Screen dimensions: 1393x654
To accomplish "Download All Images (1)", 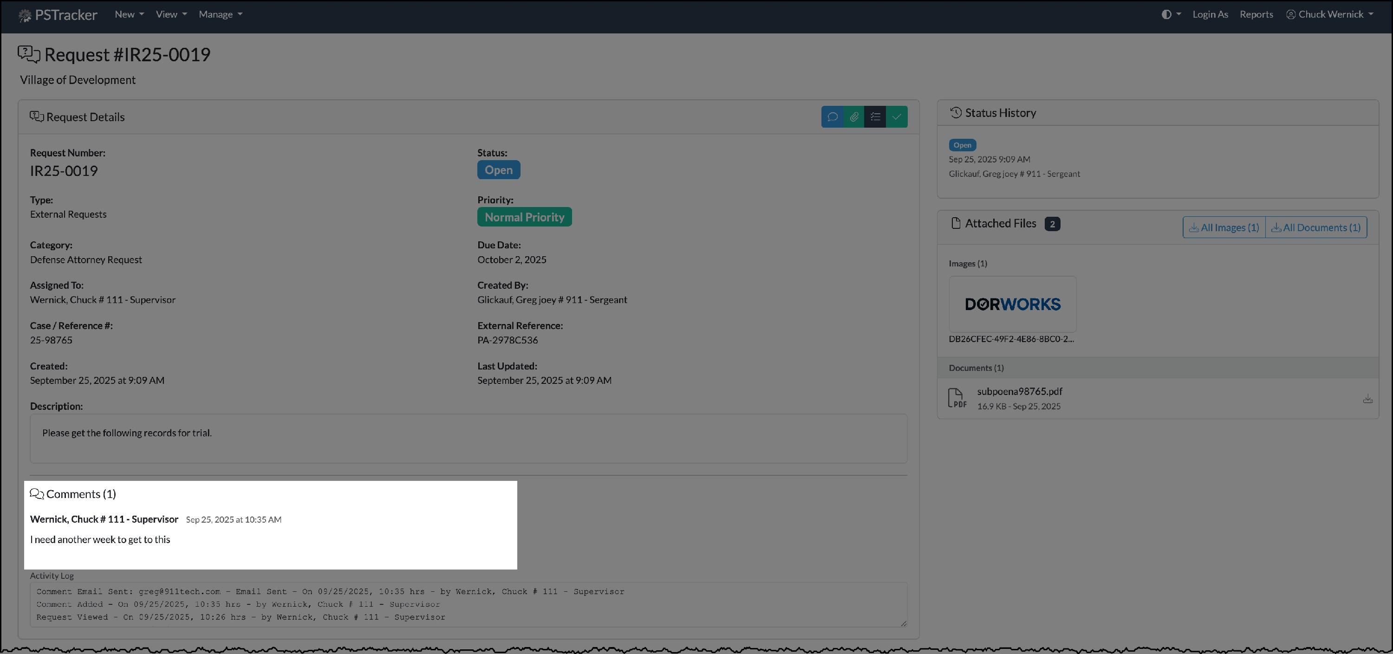I will click(x=1224, y=227).
